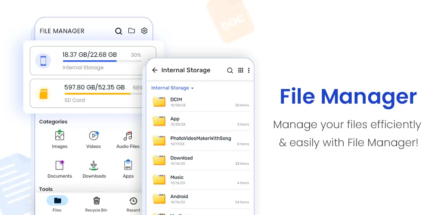Switch to the Recent tab
The width and height of the screenshot is (441, 215).
(134, 204)
